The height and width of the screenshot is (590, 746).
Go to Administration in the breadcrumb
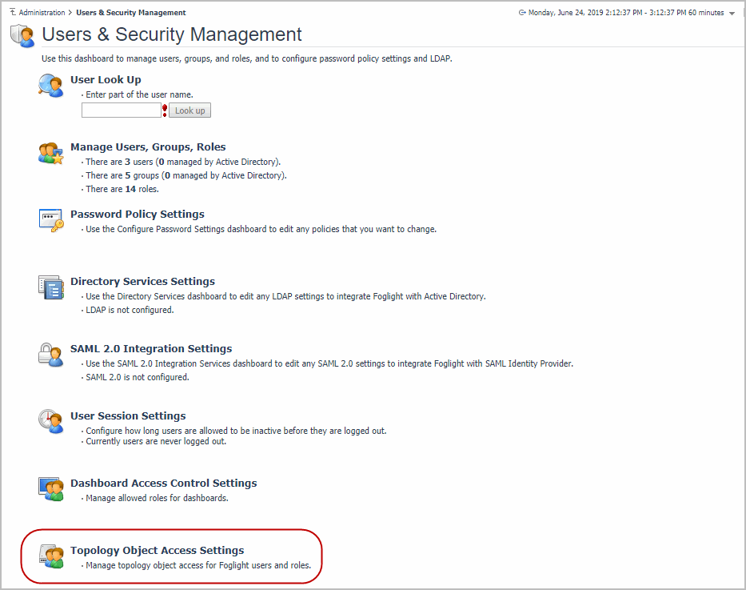(42, 13)
